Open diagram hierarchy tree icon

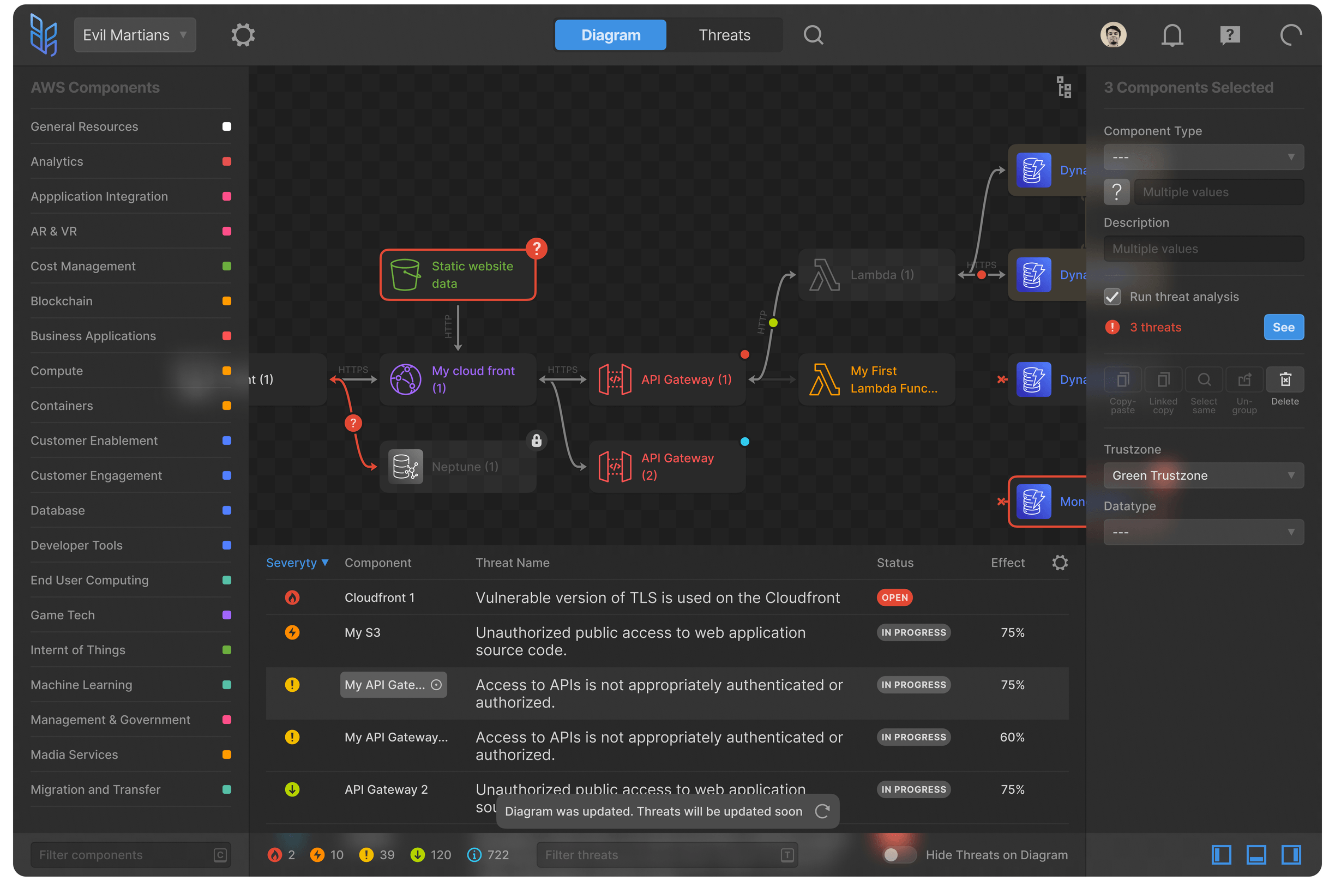(x=1063, y=87)
